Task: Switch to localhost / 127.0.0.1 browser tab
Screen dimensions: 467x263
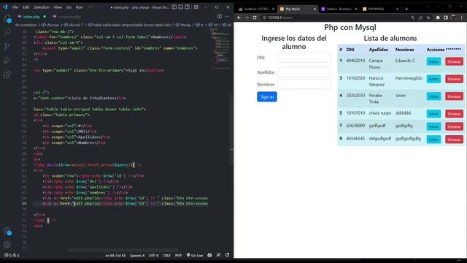Action: point(256,9)
